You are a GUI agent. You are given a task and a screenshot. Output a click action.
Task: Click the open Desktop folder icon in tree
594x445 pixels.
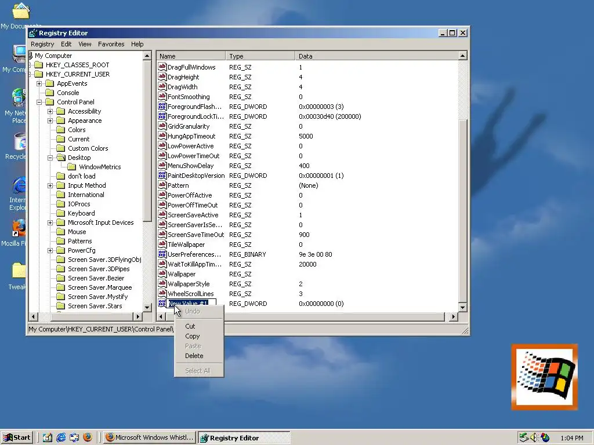point(61,158)
